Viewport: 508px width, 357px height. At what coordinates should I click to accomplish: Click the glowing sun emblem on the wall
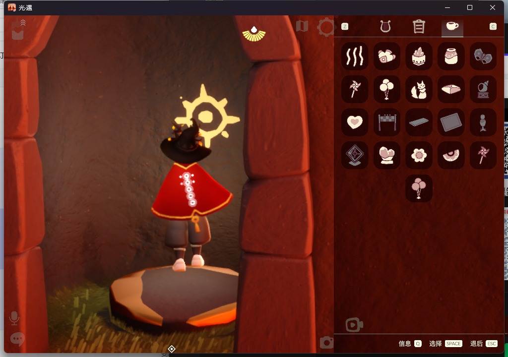[x=207, y=116]
